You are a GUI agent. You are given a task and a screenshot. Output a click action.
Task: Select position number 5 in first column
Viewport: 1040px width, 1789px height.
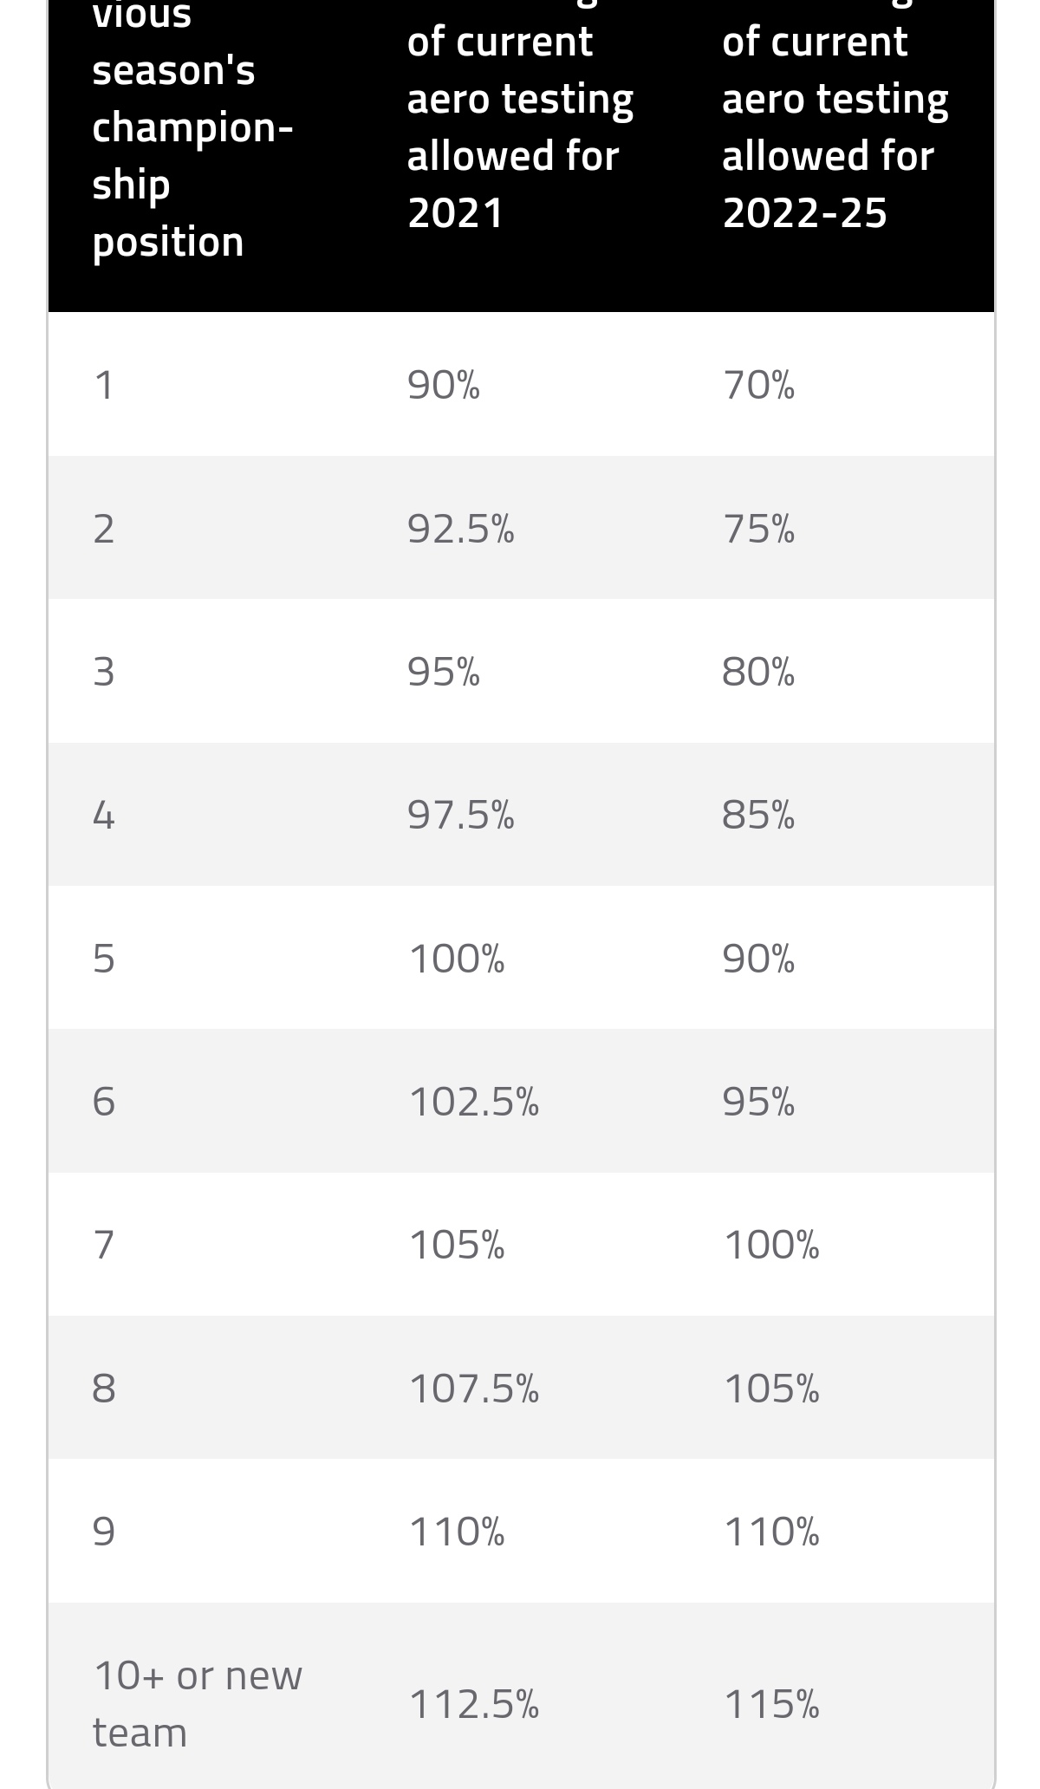pyautogui.click(x=103, y=959)
